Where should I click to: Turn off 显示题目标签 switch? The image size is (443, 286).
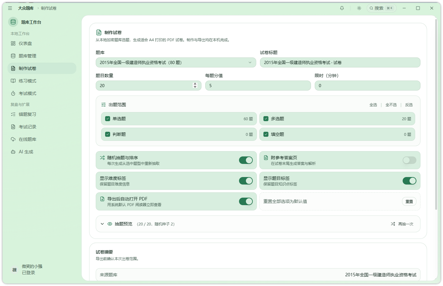[410, 181]
